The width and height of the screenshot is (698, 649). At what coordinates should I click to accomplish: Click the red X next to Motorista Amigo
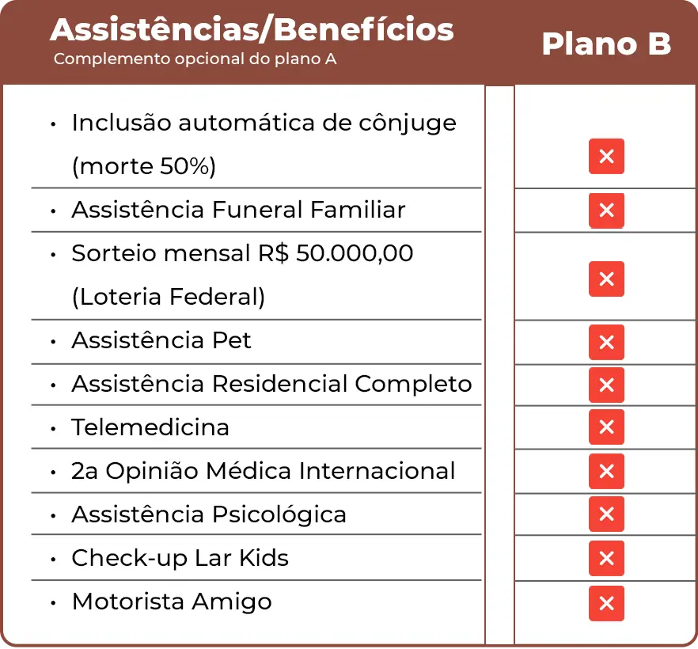click(606, 604)
